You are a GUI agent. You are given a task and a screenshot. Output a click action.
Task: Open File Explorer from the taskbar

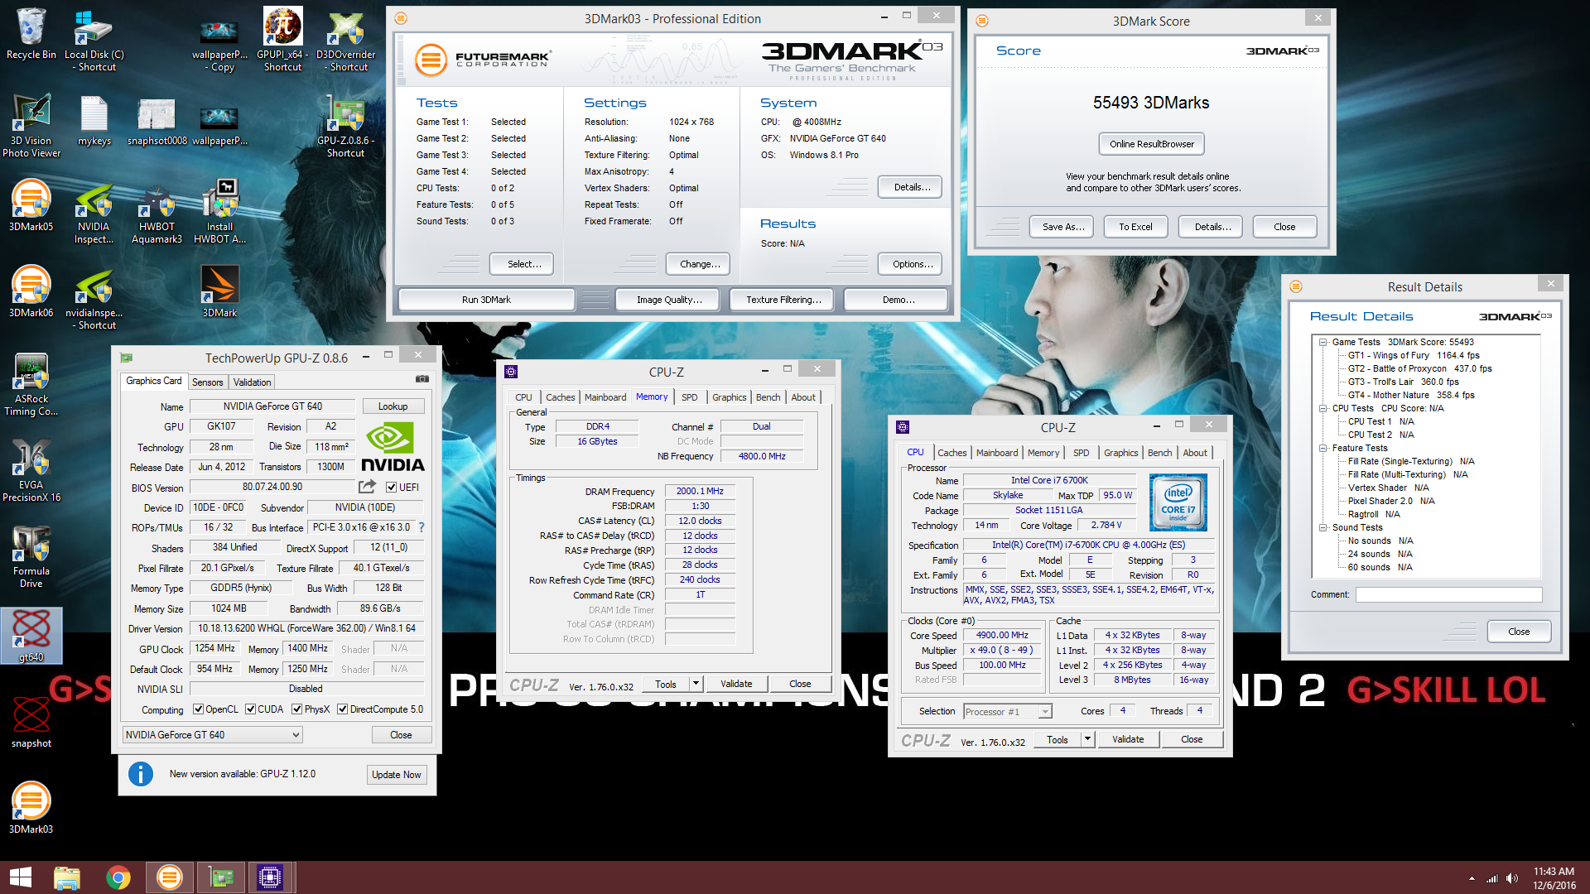click(x=67, y=877)
